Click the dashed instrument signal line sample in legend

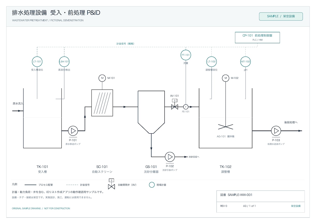72,185
